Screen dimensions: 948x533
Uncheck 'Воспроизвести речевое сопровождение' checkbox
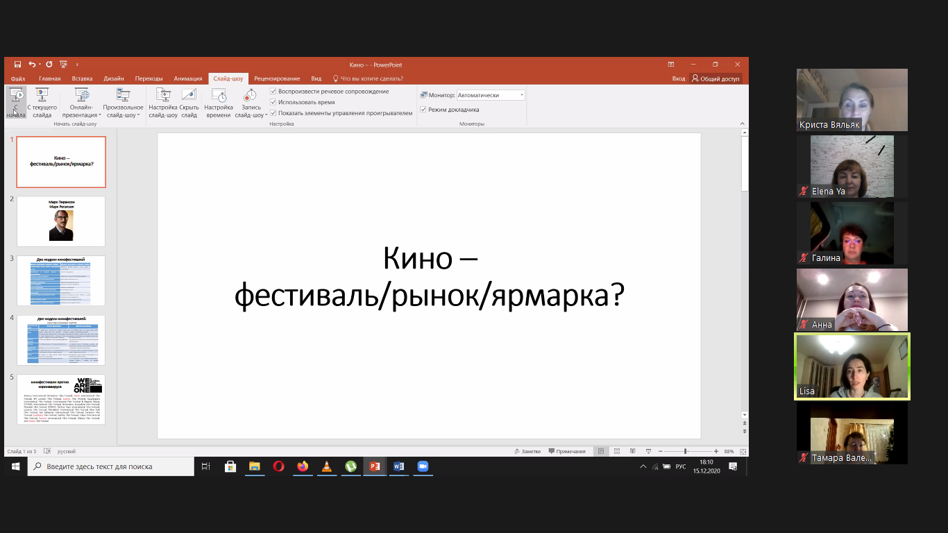pos(273,92)
